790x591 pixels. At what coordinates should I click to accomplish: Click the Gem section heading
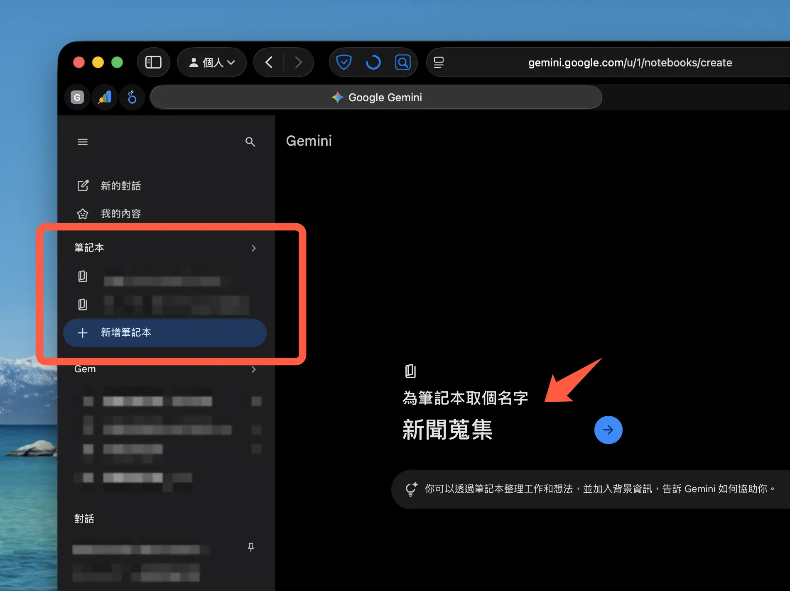[x=85, y=369]
